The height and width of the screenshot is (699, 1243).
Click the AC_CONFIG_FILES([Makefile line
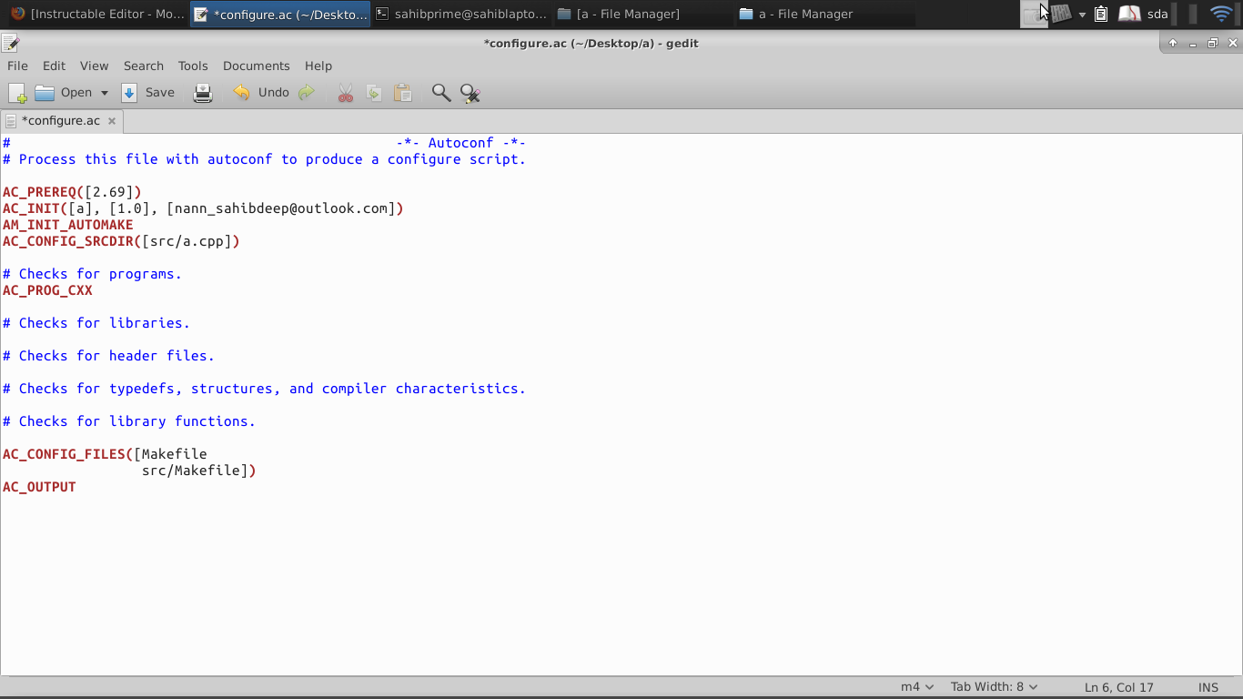(105, 454)
